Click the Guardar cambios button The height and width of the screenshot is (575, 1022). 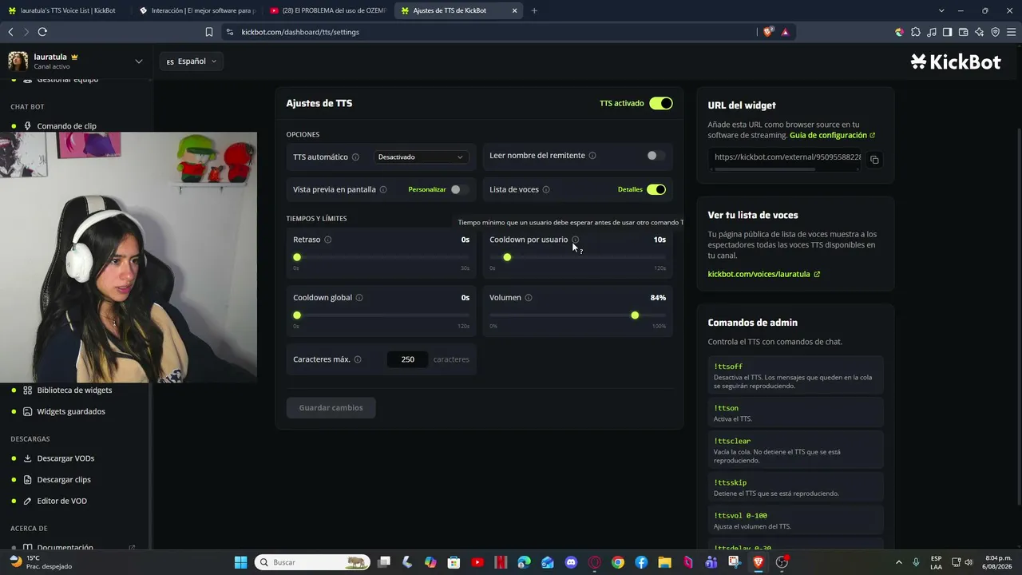tap(331, 408)
